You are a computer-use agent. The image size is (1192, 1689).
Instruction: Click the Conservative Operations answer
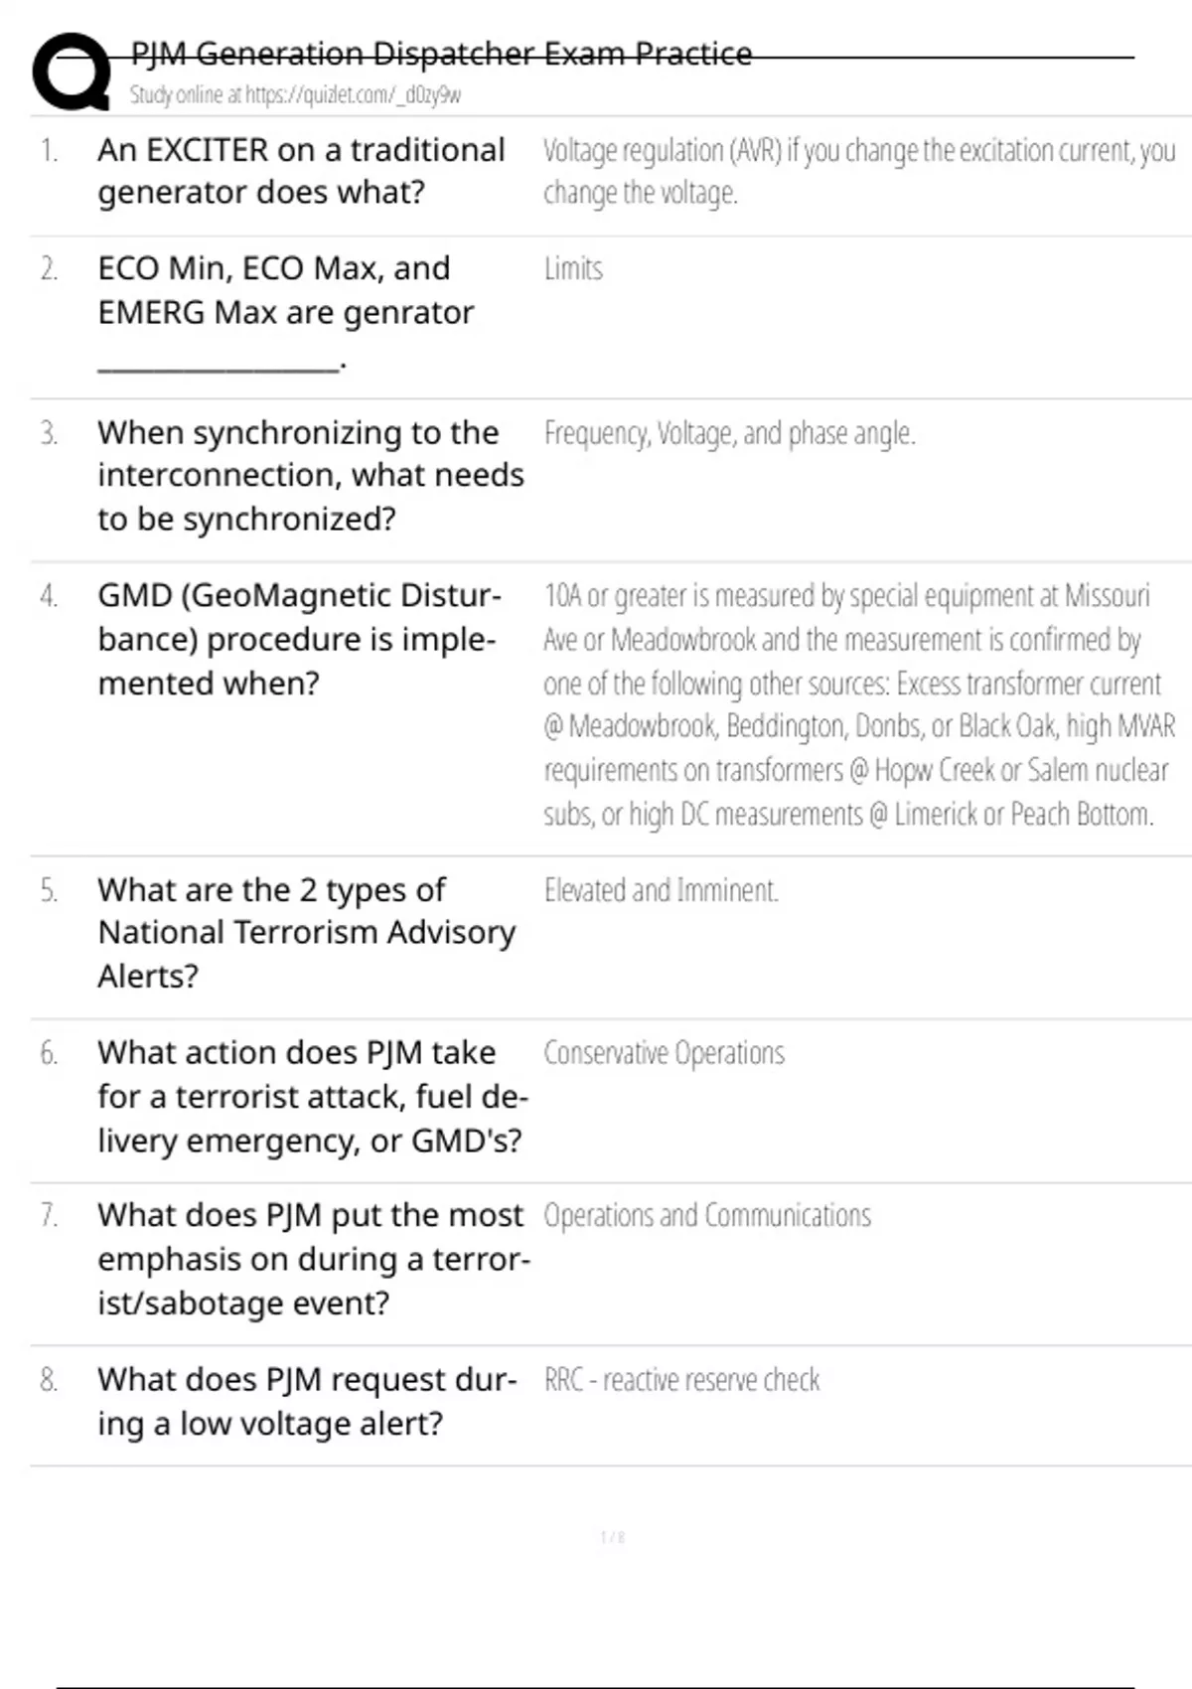pyautogui.click(x=664, y=1053)
